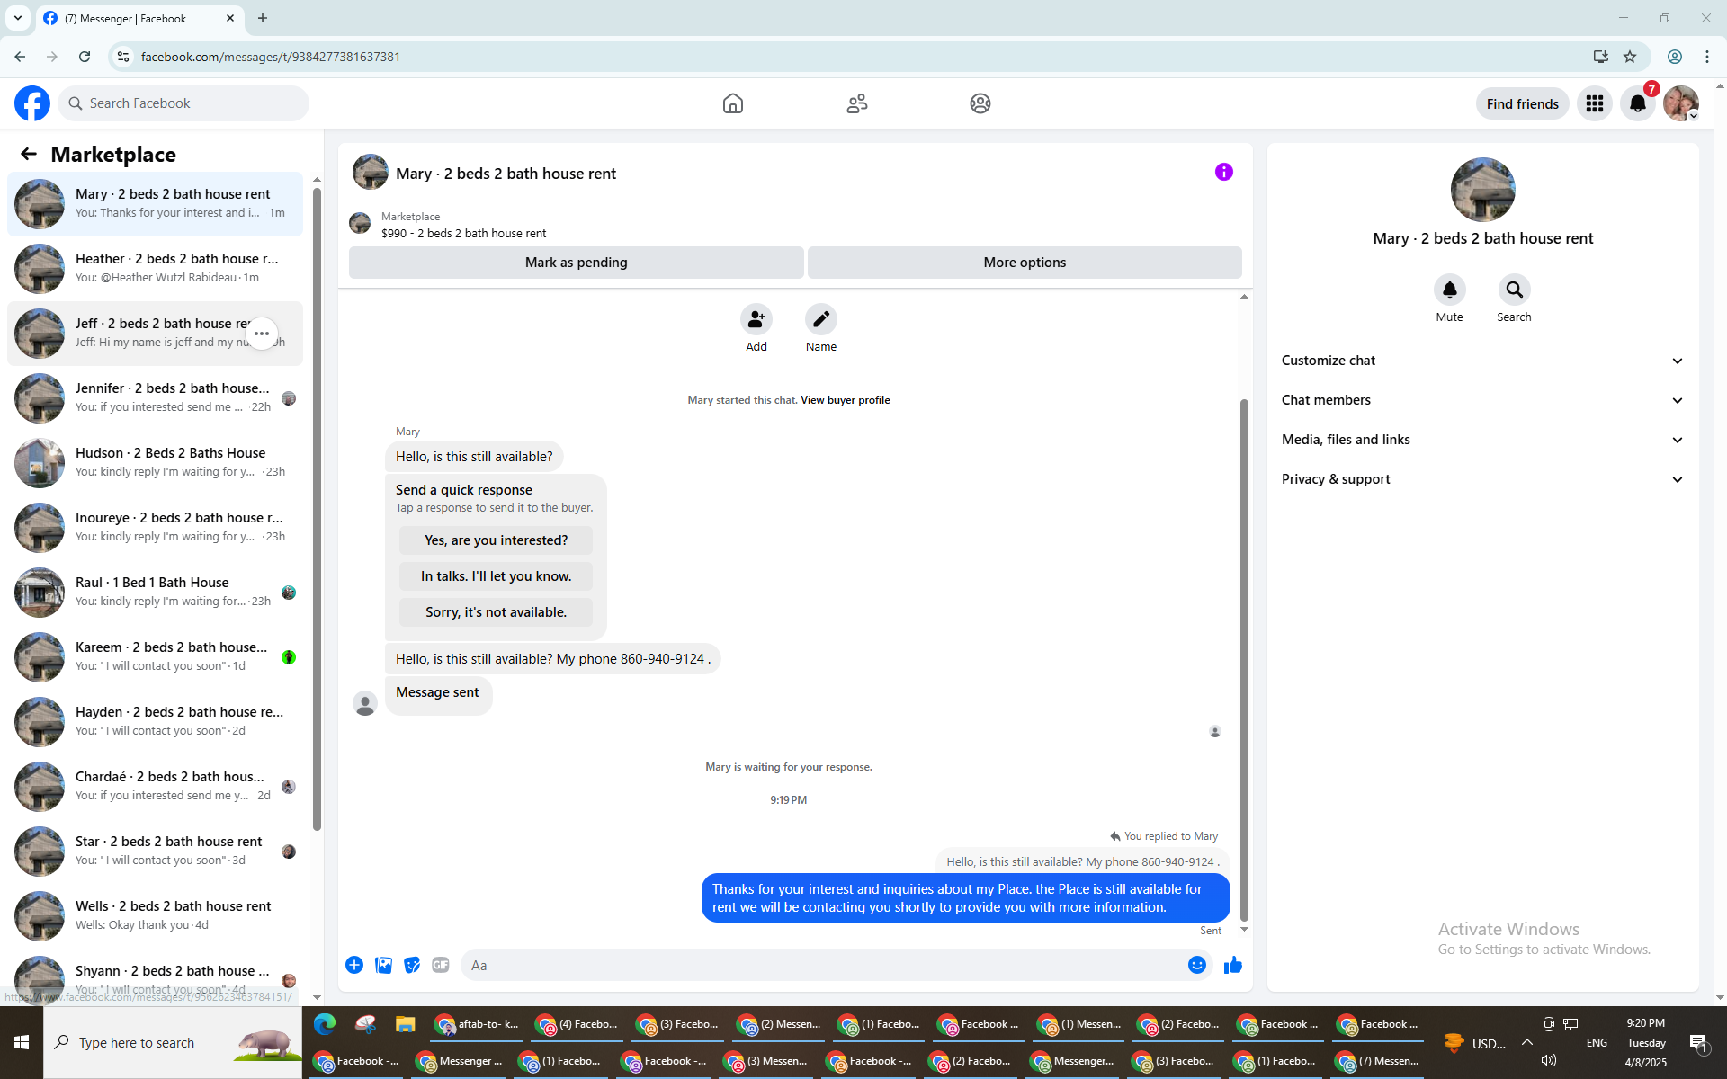Image resolution: width=1727 pixels, height=1079 pixels.
Task: Go to the Facebook Home tab
Action: tap(732, 103)
